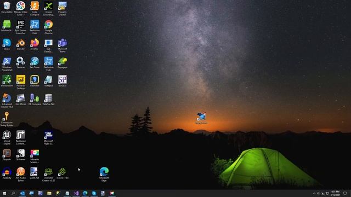The height and width of the screenshot is (197, 351).
Task: Launch Windows PowerShell desktop shortcut
Action: tap(7, 64)
